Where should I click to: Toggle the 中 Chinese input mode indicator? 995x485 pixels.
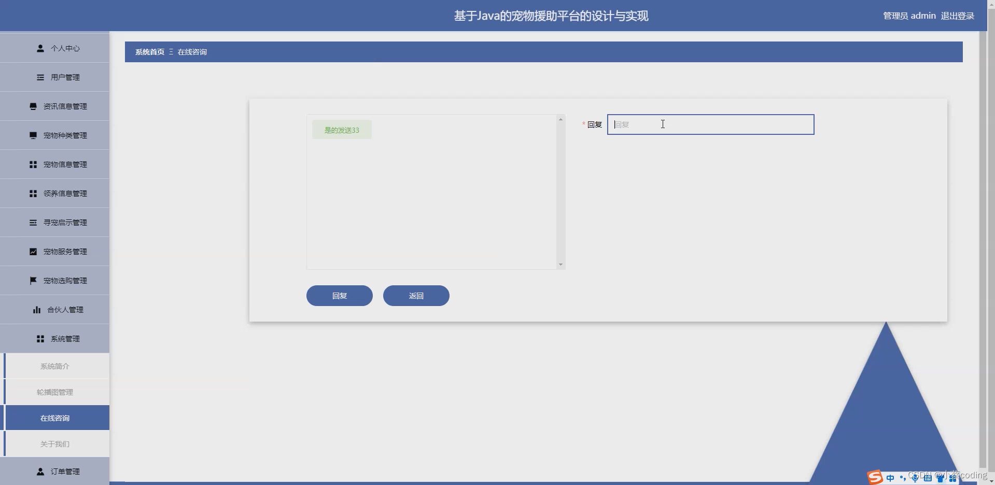click(x=890, y=478)
